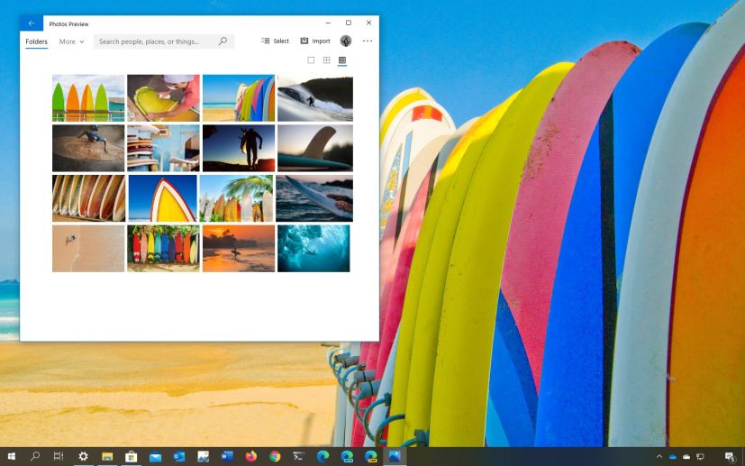Click the taskbar Search icon

click(x=35, y=456)
